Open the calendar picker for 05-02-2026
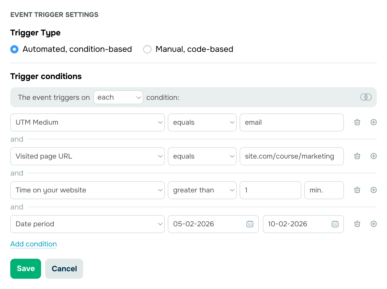The width and height of the screenshot is (387, 289). point(250,224)
